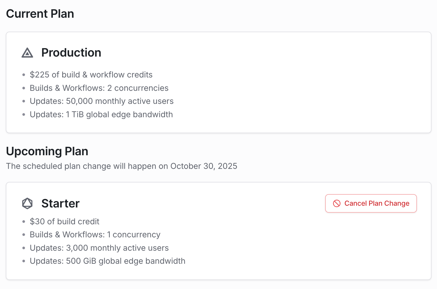Click the bullet beside $225 credits
The width and height of the screenshot is (437, 289).
pos(24,75)
